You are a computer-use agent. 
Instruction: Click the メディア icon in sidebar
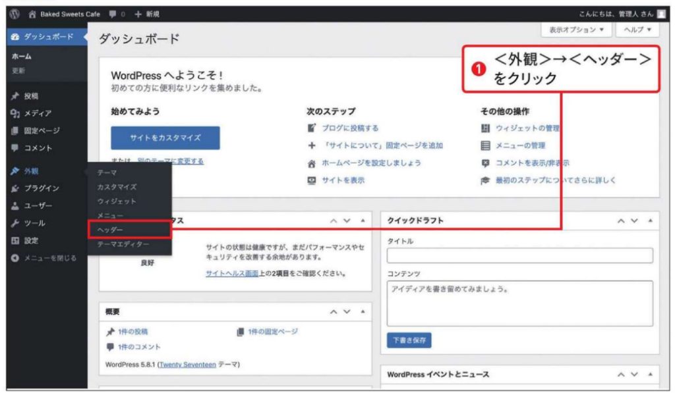pos(15,113)
